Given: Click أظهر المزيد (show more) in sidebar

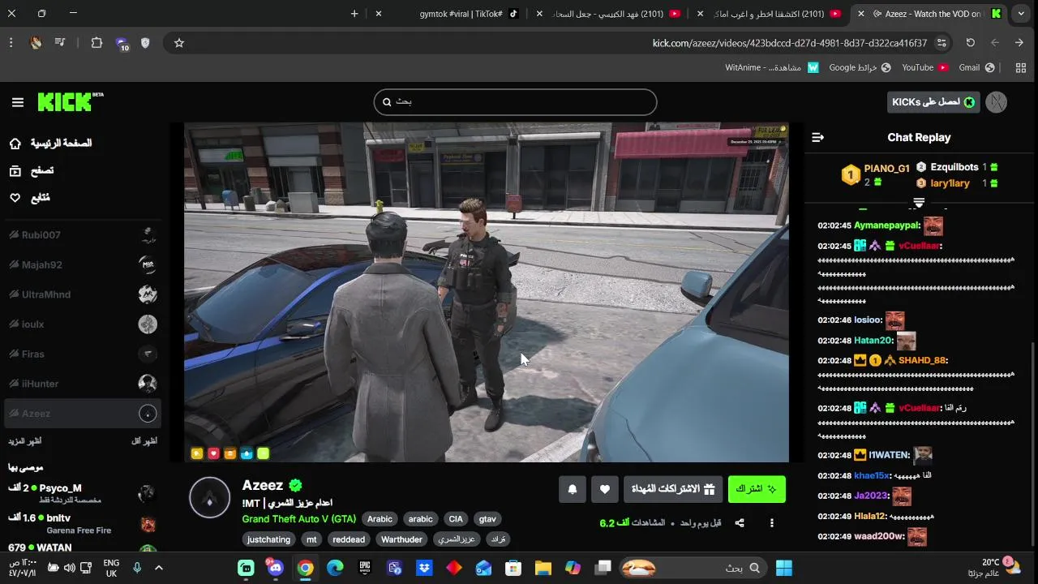Looking at the screenshot, I should [25, 441].
